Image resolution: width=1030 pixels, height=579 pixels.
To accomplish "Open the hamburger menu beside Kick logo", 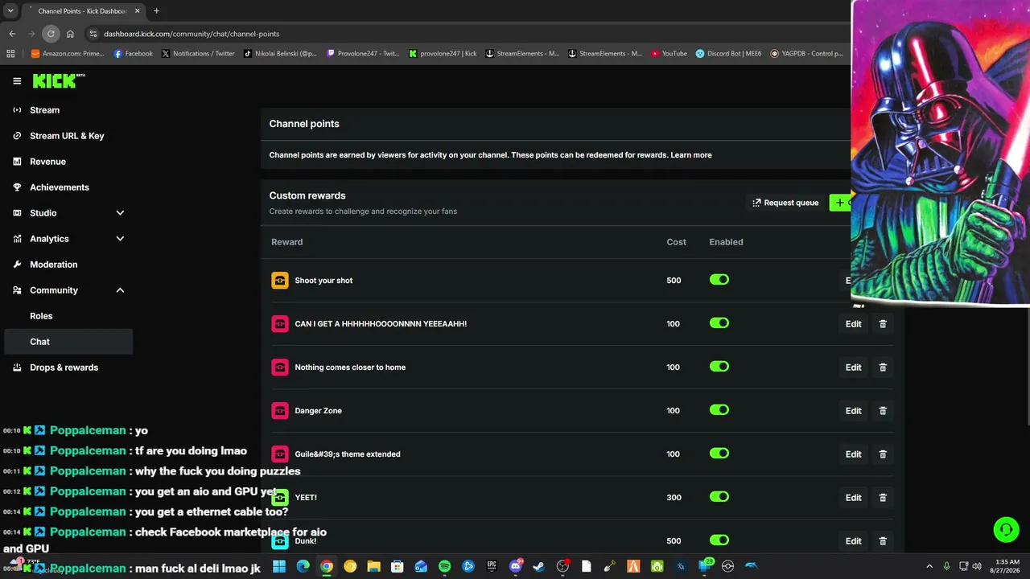I will [17, 80].
